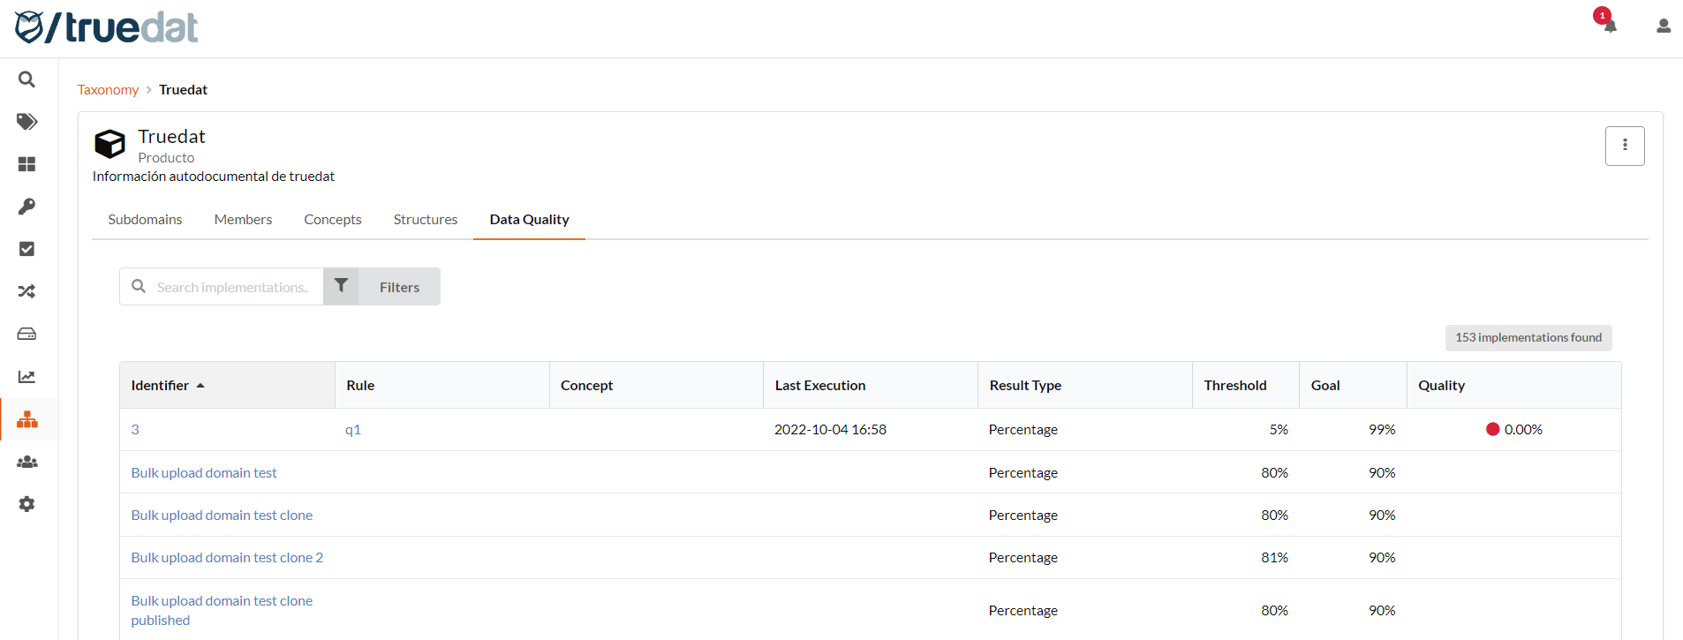Click the hard drive sidebar icon
The image size is (1683, 640).
[27, 334]
